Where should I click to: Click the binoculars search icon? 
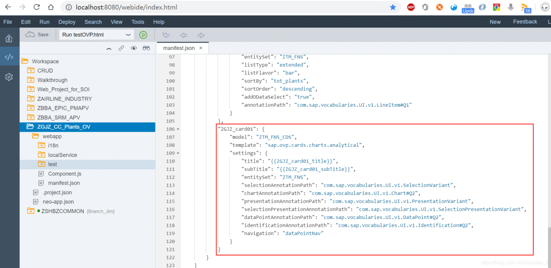tap(146, 48)
